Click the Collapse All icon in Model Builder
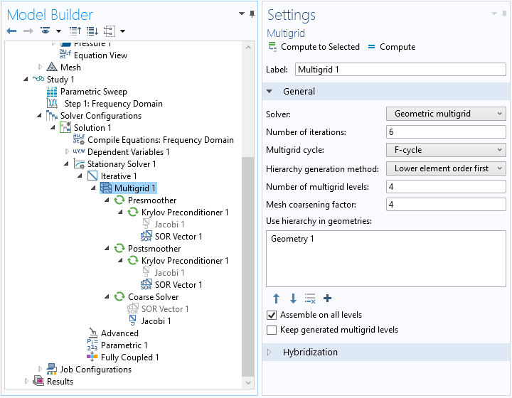The width and height of the screenshot is (512, 398). point(75,31)
